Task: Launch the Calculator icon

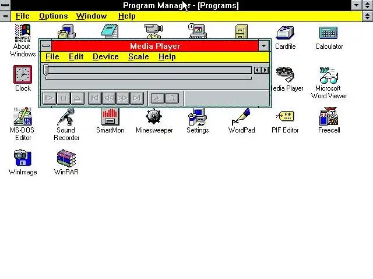Action: coord(329,33)
